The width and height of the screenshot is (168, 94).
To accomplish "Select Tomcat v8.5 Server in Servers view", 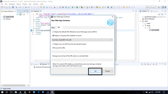I will [x=42, y=67].
